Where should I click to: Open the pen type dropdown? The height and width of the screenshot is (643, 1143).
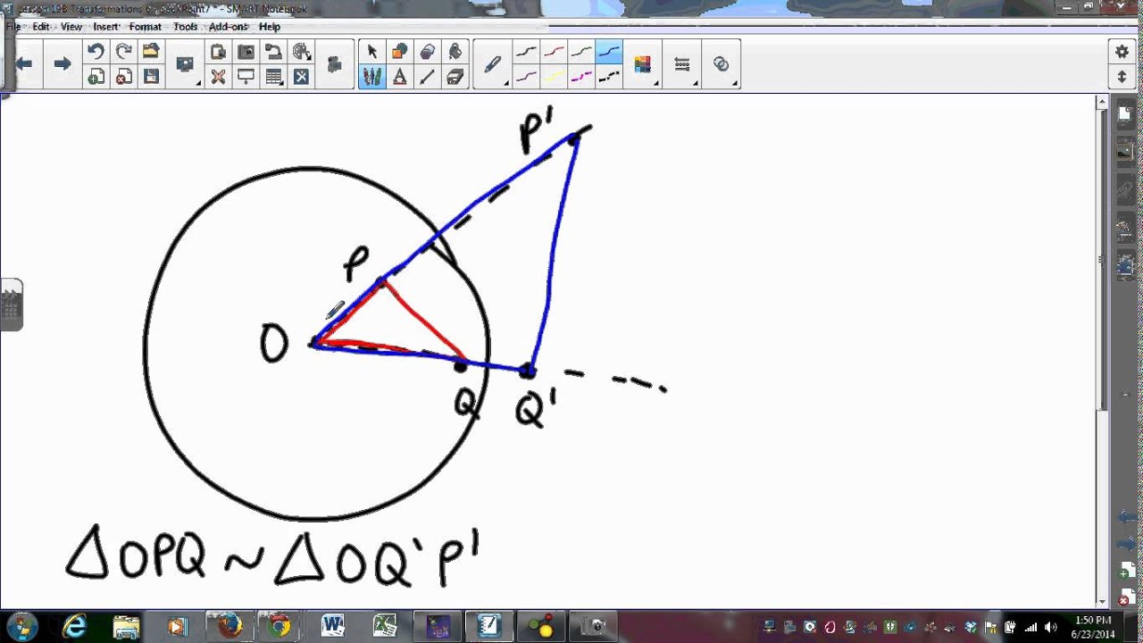point(493,64)
